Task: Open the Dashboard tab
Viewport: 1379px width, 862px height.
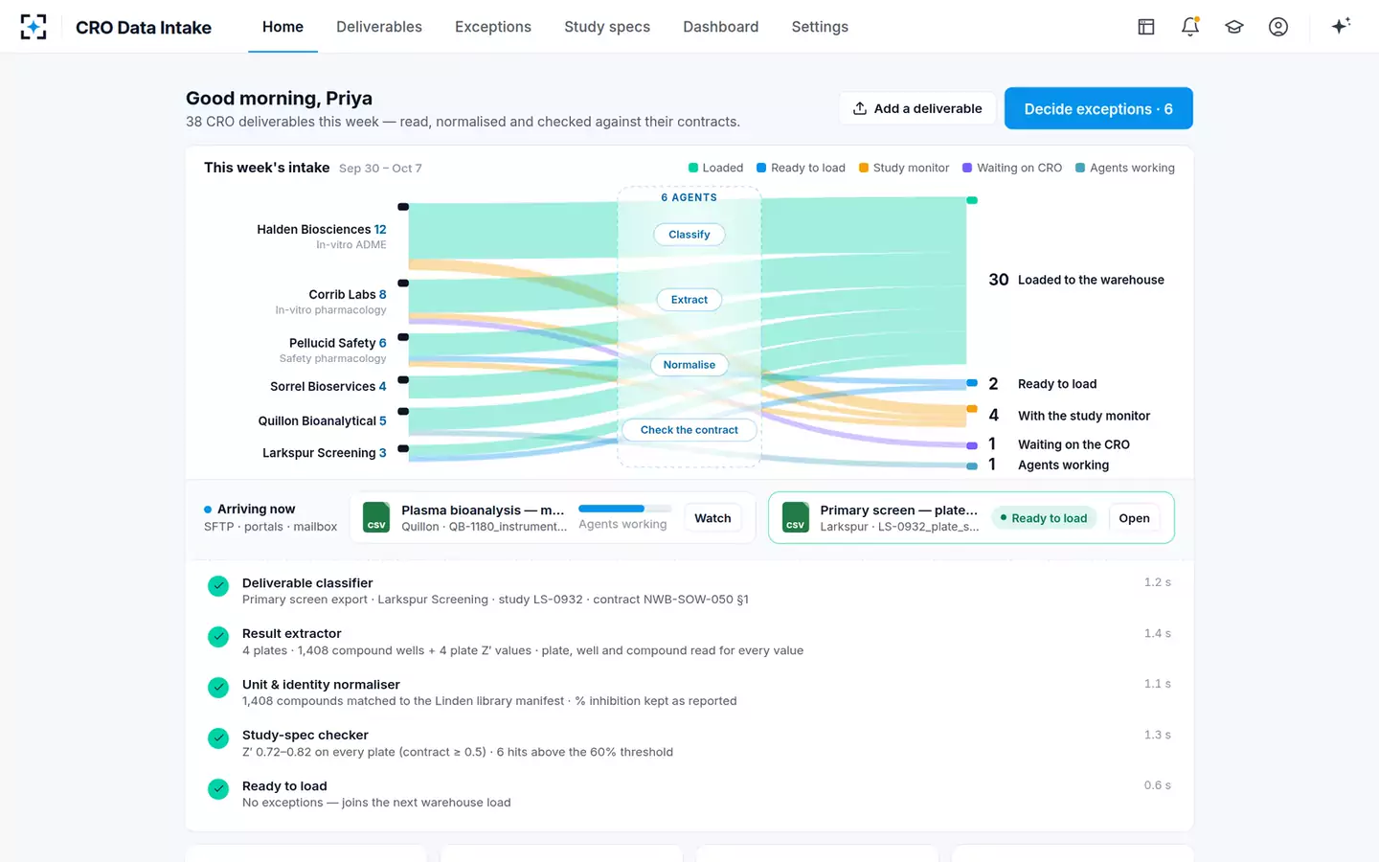Action: [x=721, y=27]
